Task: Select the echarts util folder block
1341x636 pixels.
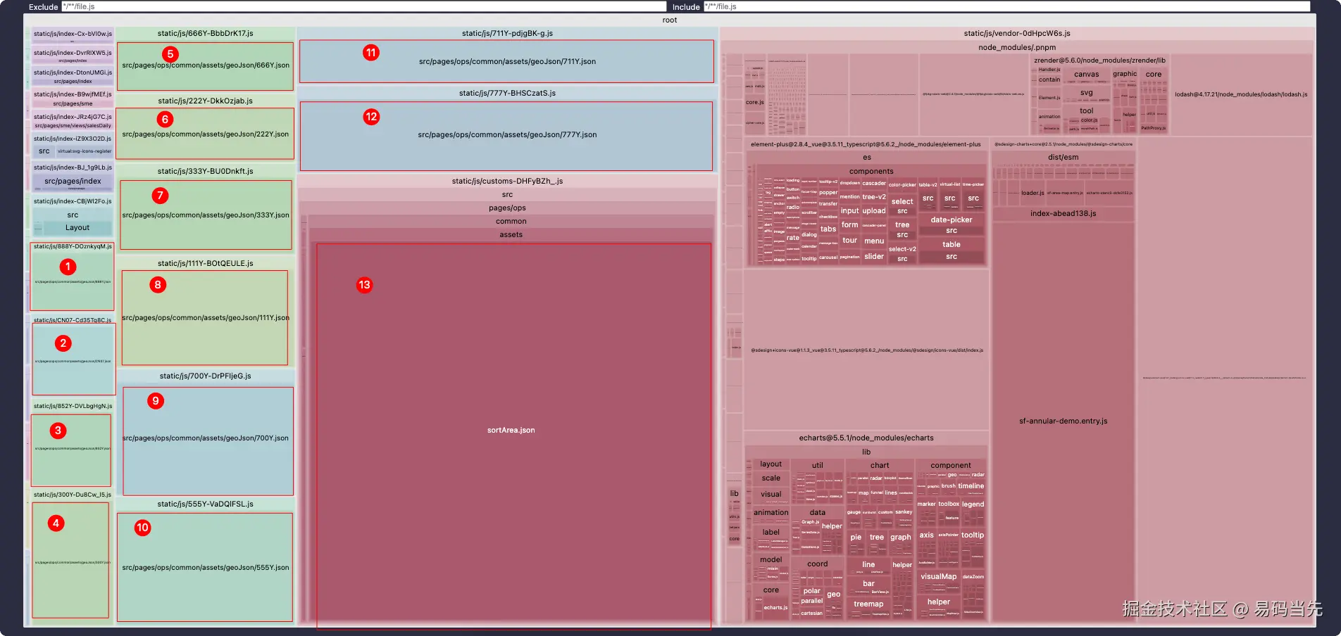Action: (x=817, y=481)
